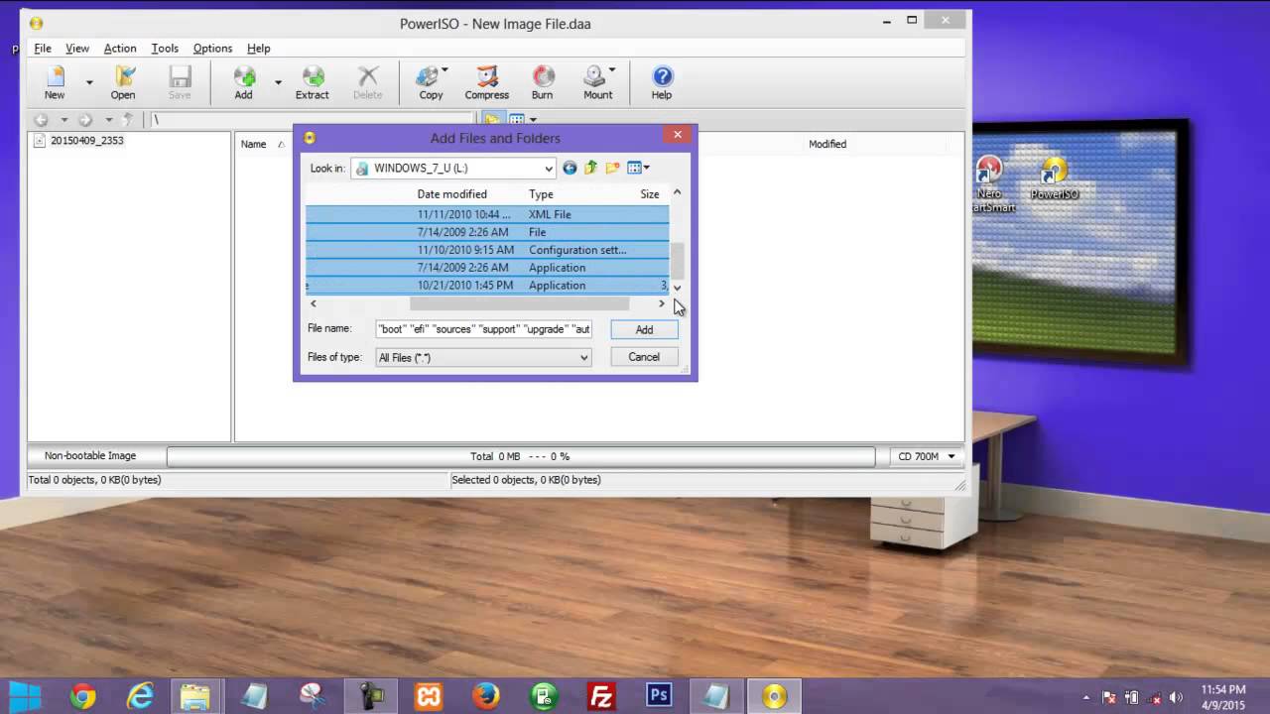
Task: Open the File menu
Action: tap(43, 48)
